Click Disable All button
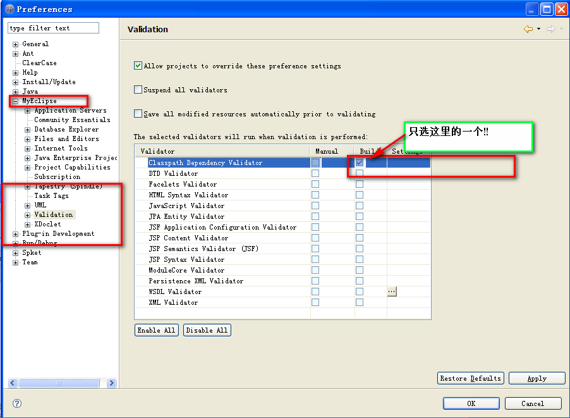 207,330
